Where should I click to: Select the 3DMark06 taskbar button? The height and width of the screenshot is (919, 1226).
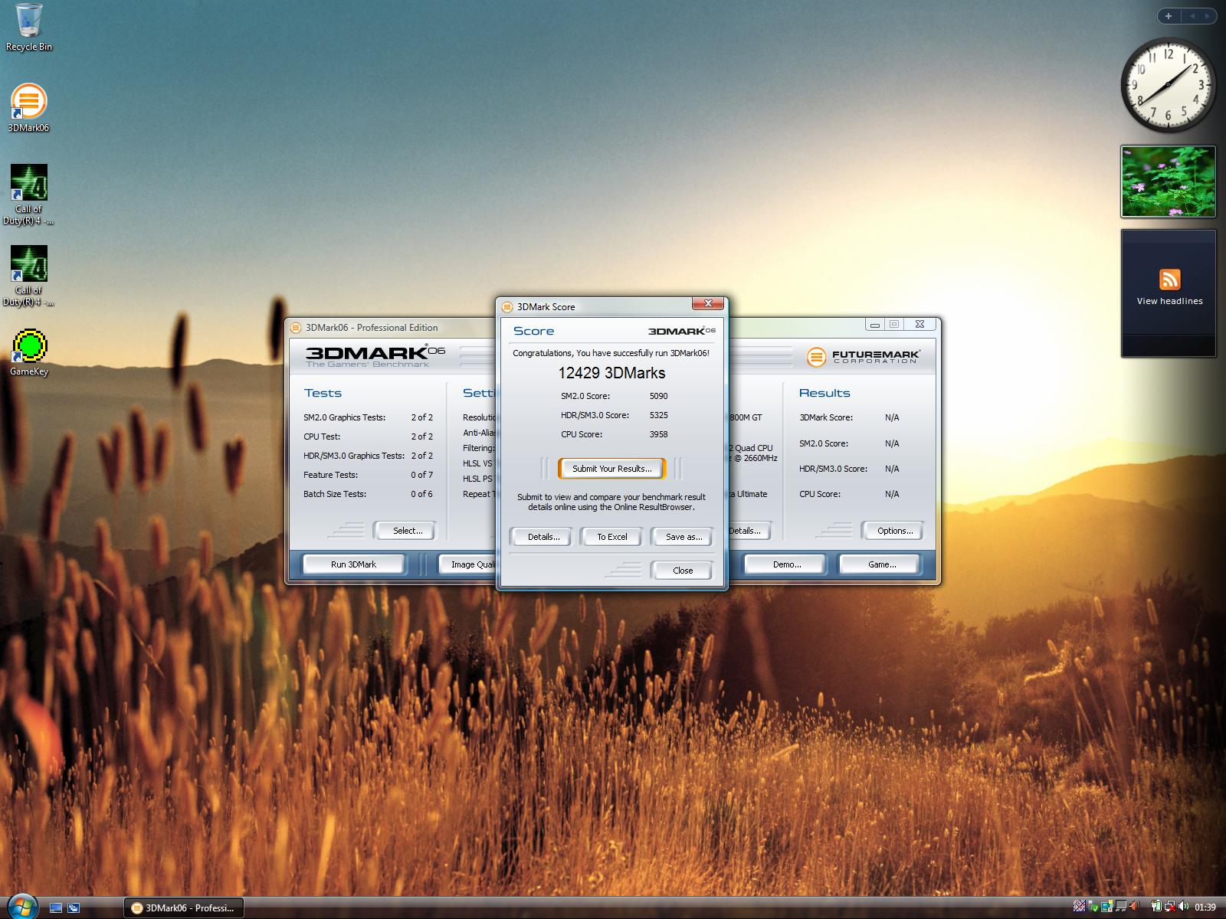tap(184, 908)
